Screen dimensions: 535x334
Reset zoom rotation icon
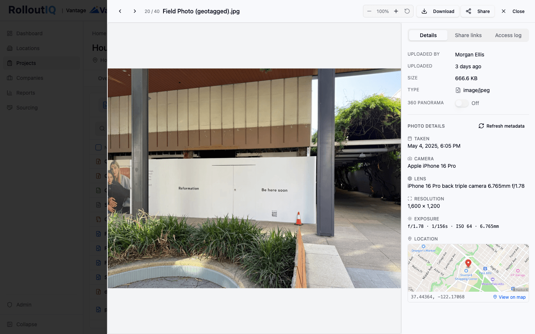tap(407, 11)
